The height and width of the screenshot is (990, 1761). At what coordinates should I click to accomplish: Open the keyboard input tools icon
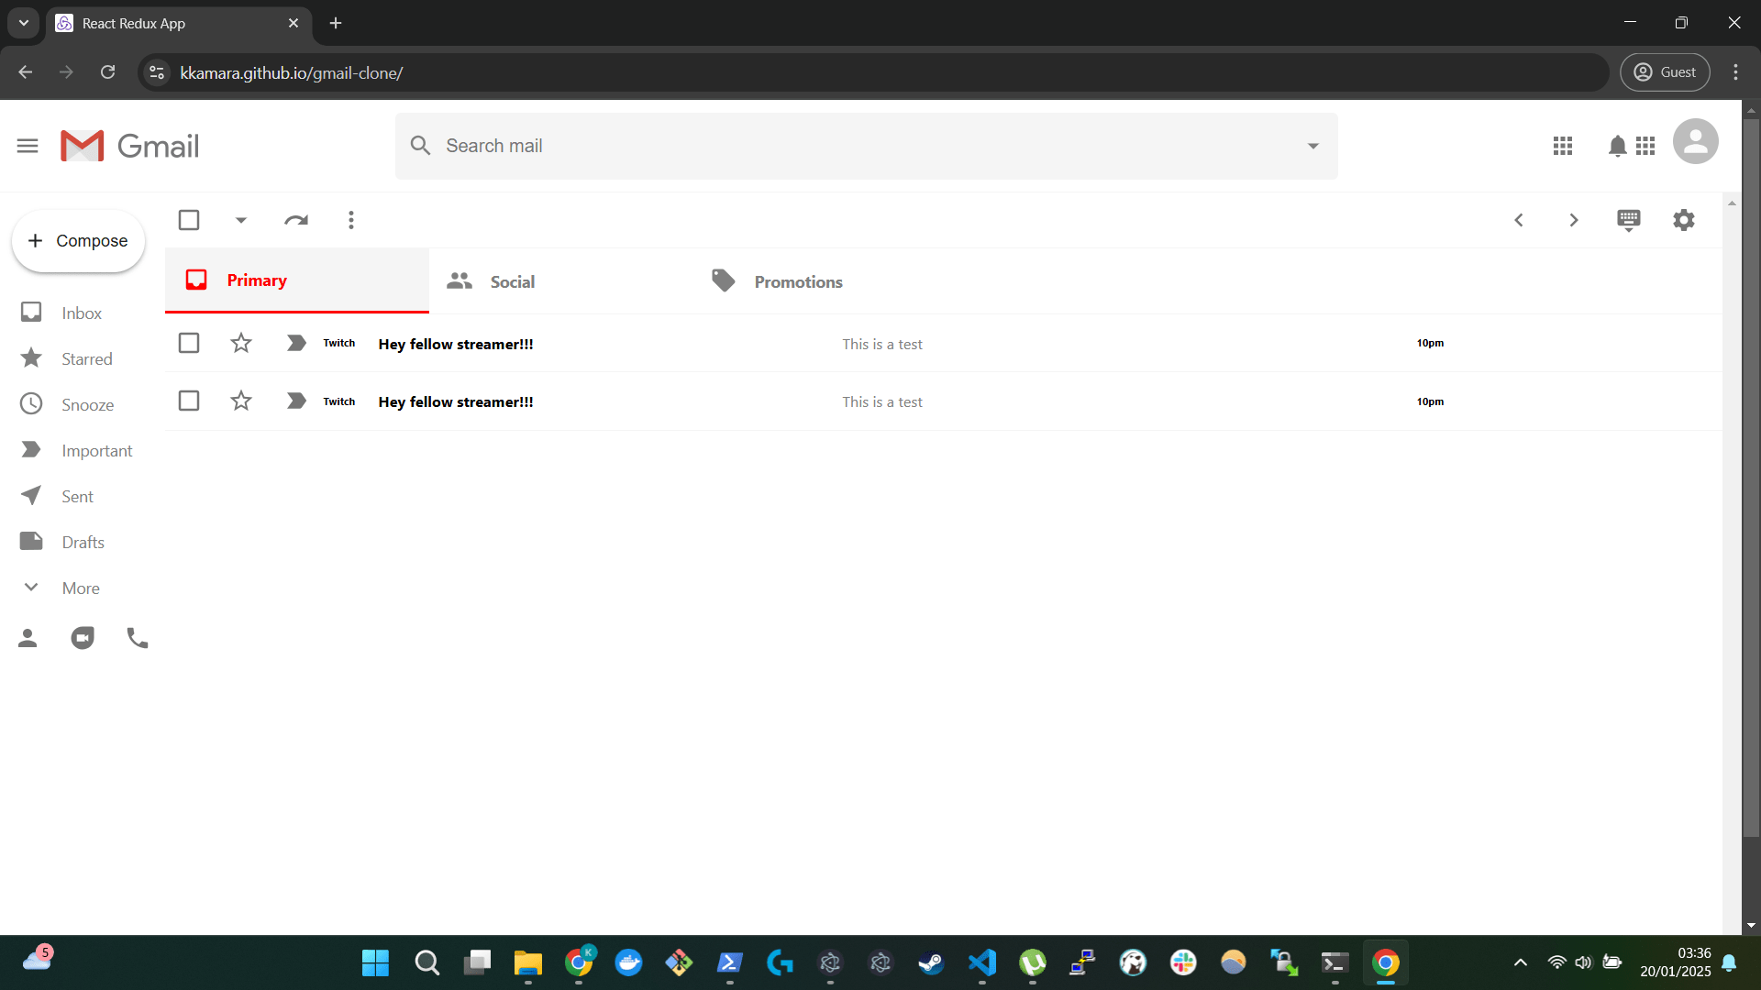coord(1628,220)
